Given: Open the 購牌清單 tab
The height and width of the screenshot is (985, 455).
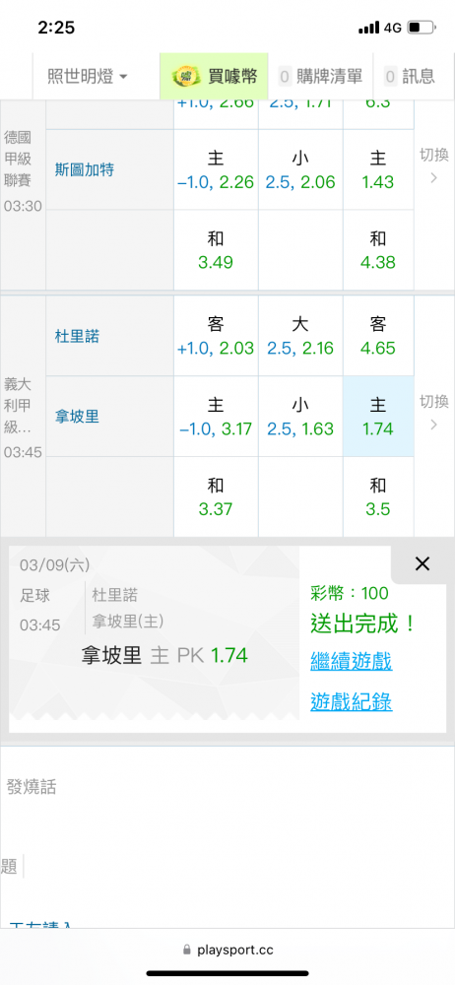Looking at the screenshot, I should (x=320, y=77).
